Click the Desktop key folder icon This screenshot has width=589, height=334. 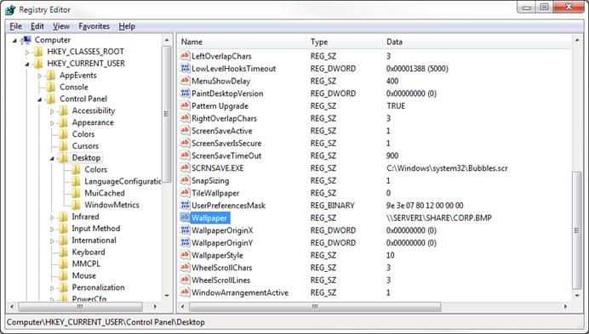(x=63, y=157)
